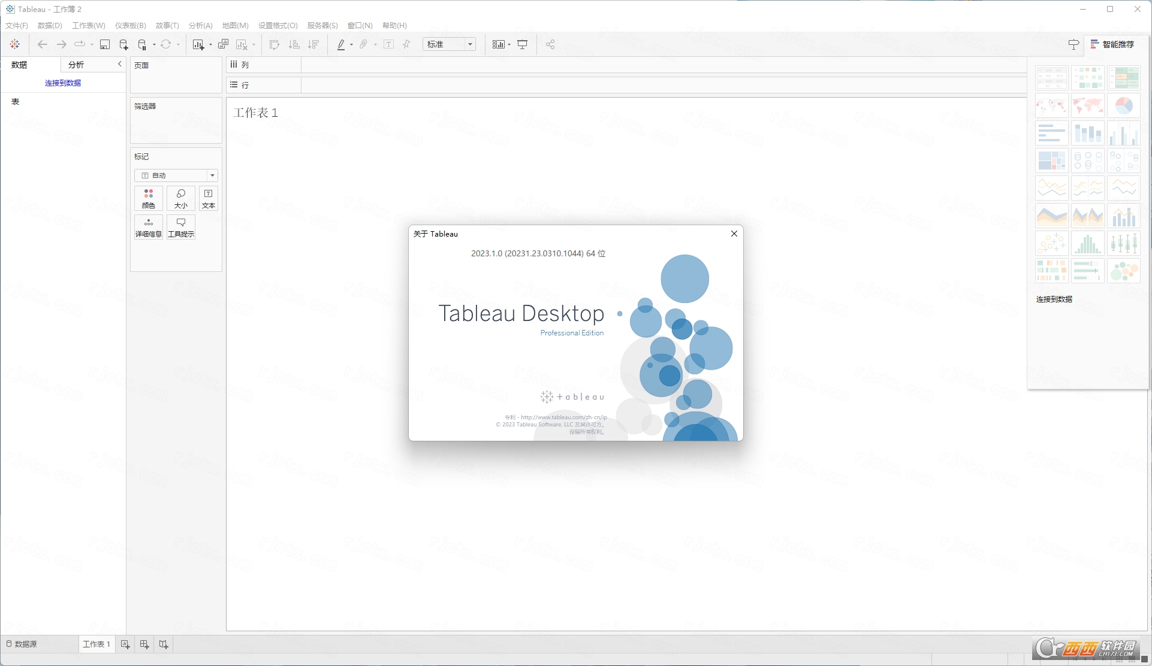Viewport: 1152px width, 666px height.
Task: Open the 文件(F) menu
Action: pyautogui.click(x=17, y=25)
